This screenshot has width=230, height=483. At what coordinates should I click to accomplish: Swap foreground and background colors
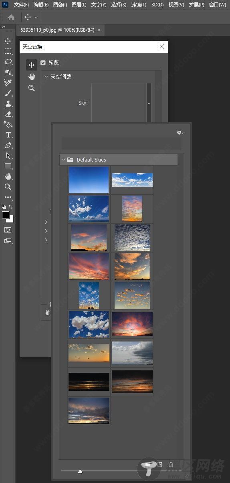(11, 207)
